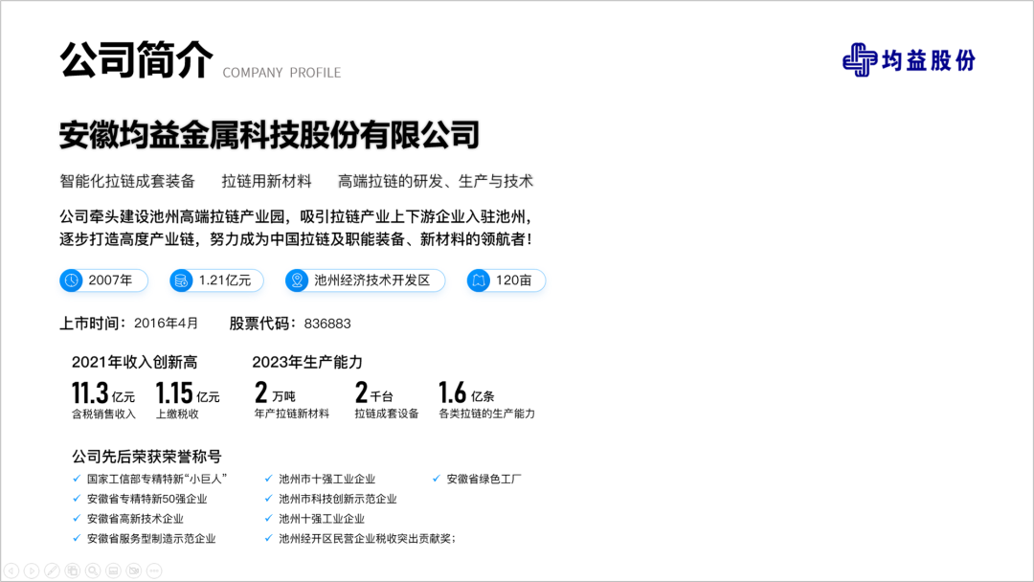This screenshot has width=1034, height=582.
Task: Click the 含税销售收入 caption
Action: click(x=103, y=414)
